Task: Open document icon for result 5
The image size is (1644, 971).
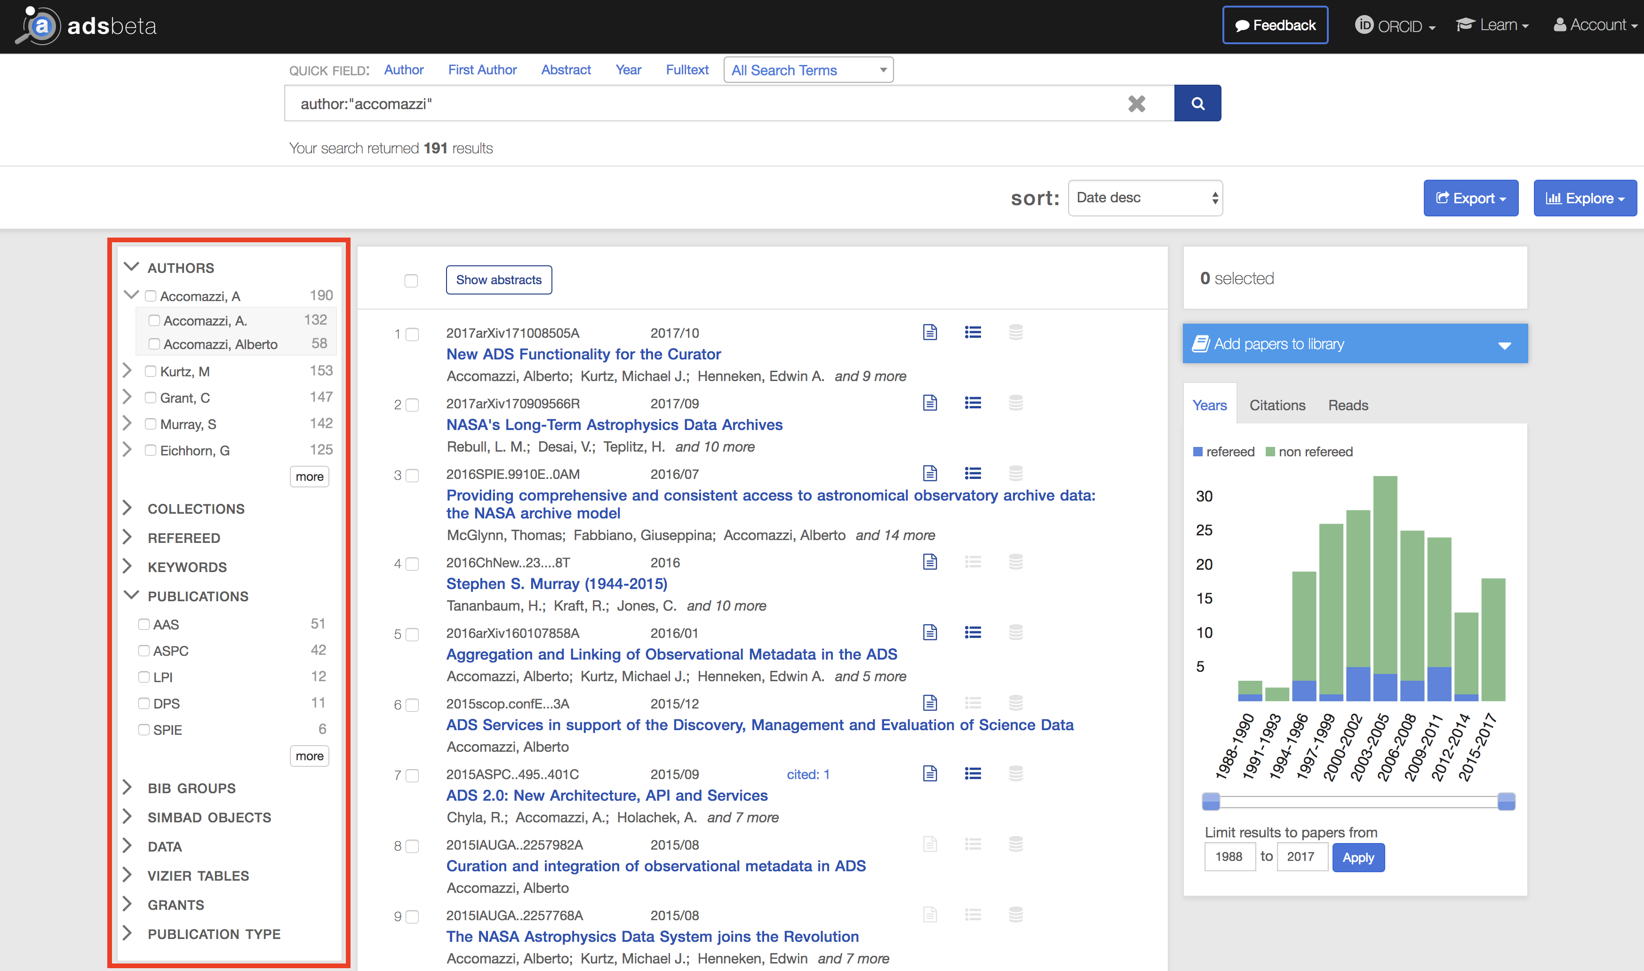Action: [x=930, y=633]
